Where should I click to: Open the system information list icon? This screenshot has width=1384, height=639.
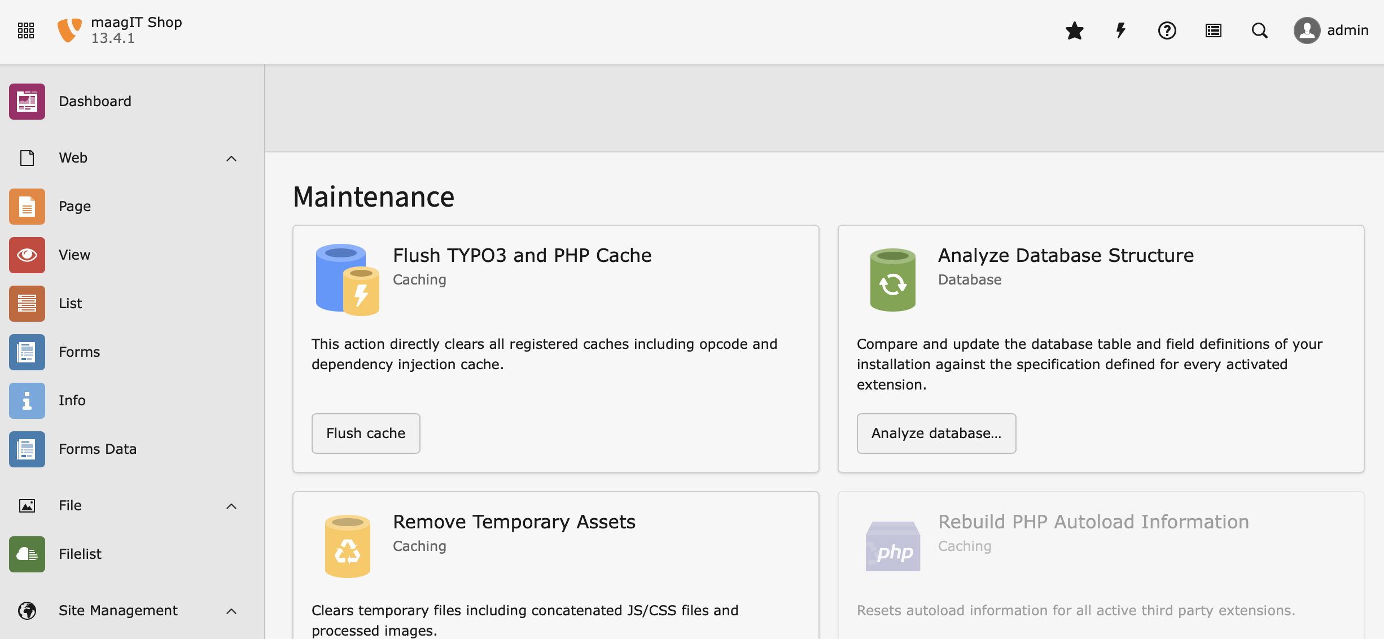coord(1214,30)
